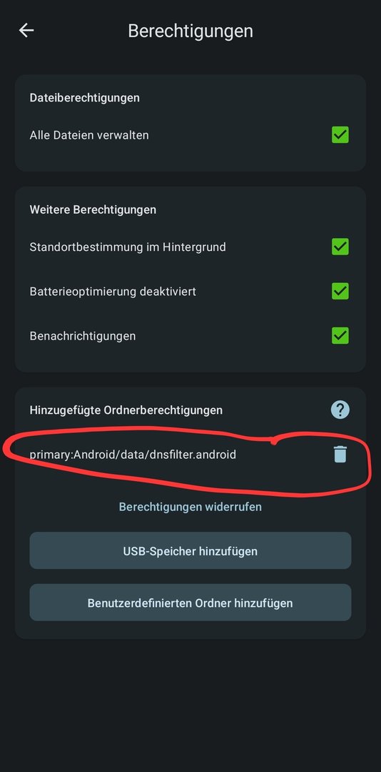Tap the Batterieoptimierung deaktiviert label text
Image resolution: width=381 pixels, height=772 pixels.
[113, 291]
